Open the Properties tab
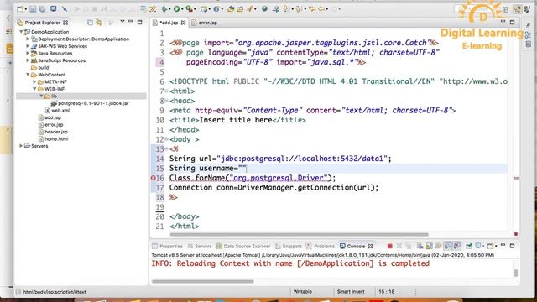This screenshot has width=537, height=302. tap(167, 246)
